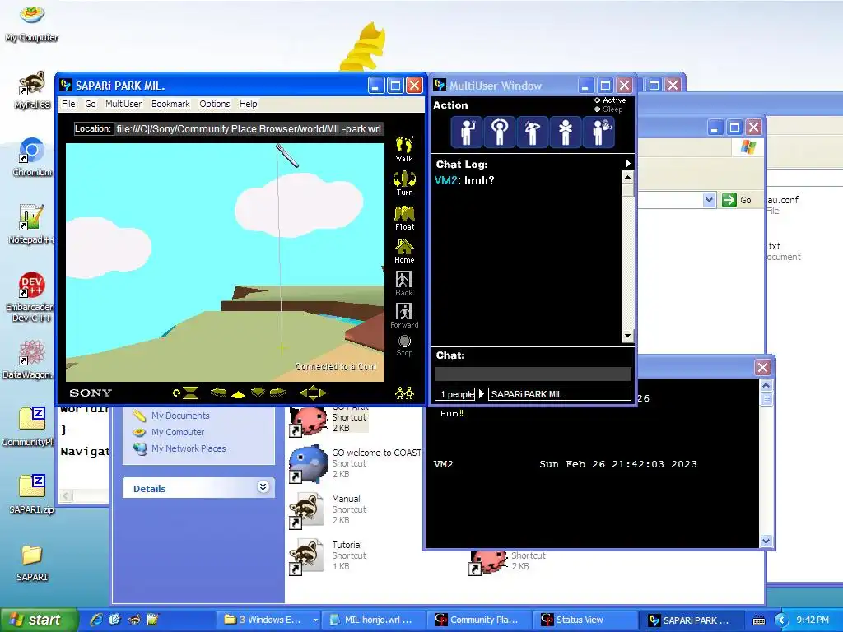Click the Chat Log scroll-down arrow
This screenshot has width=843, height=632.
coord(627,336)
